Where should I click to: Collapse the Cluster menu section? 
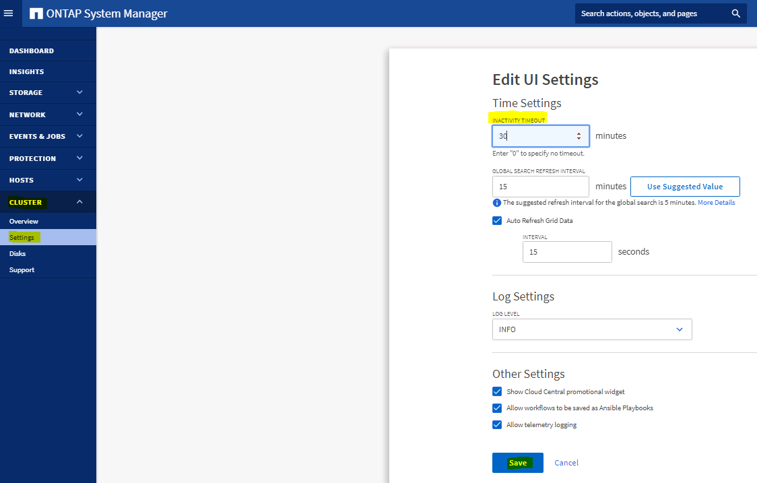[x=79, y=202]
